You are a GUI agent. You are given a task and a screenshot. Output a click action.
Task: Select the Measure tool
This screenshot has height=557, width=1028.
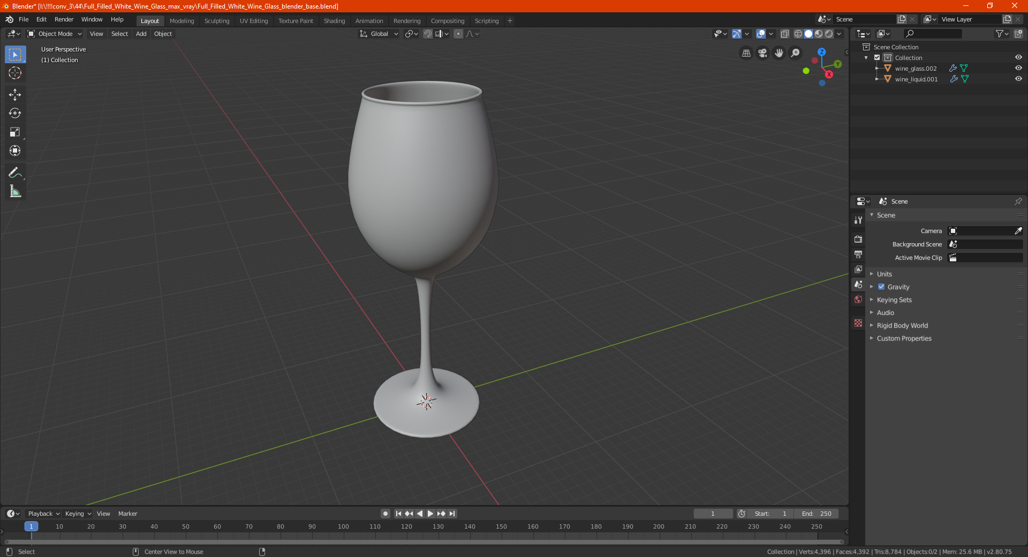[x=15, y=191]
